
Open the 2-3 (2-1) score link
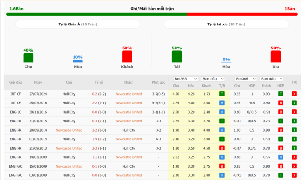(x=99, y=148)
